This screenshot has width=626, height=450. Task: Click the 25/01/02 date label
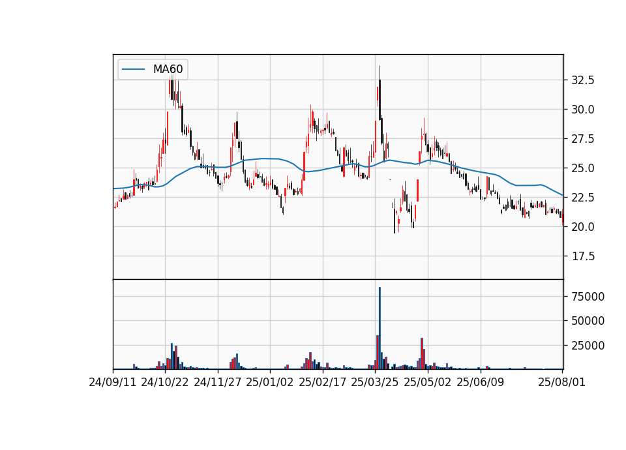pyautogui.click(x=270, y=382)
